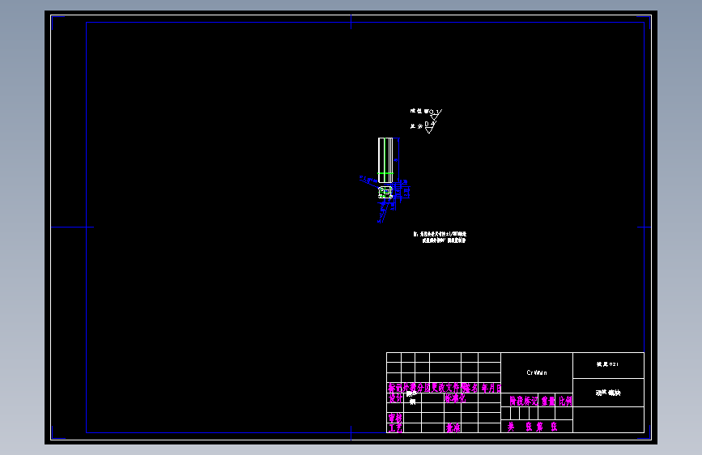Click the 工艺 label in title block
The width and height of the screenshot is (702, 455).
tap(395, 428)
